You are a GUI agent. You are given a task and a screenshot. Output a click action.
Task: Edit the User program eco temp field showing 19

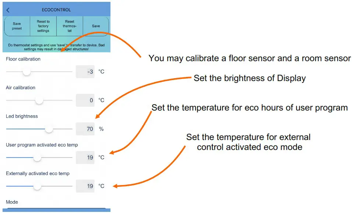tap(85, 157)
